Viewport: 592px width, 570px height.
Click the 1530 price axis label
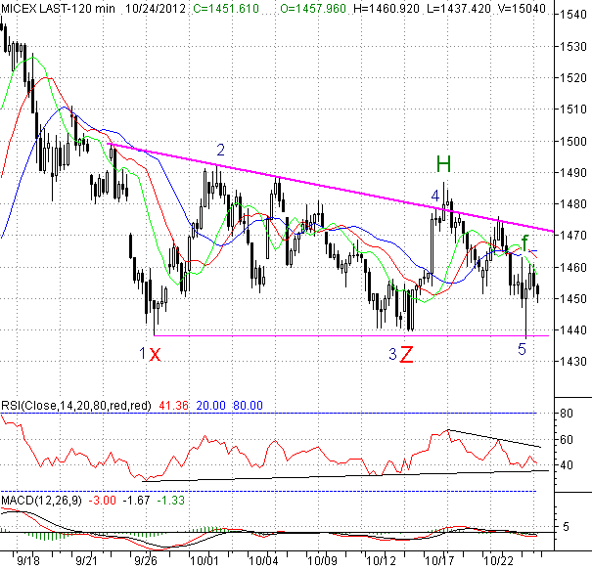[x=572, y=46]
